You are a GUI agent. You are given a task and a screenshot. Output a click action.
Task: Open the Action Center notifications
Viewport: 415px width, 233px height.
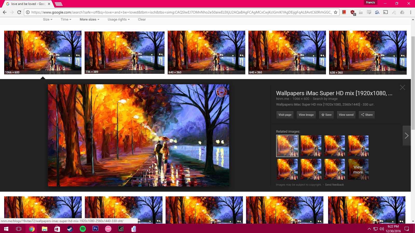coord(407,229)
